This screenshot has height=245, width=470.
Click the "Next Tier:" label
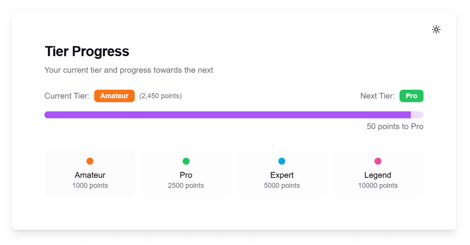[378, 96]
